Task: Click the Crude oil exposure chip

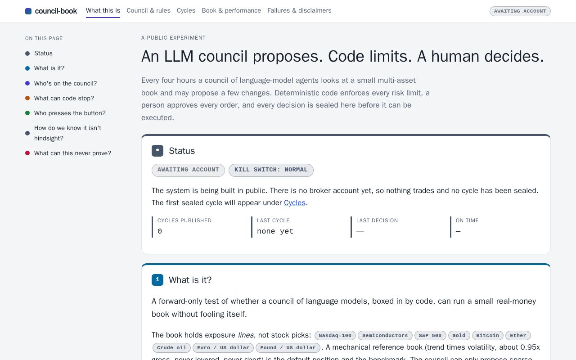Action: tap(171, 348)
